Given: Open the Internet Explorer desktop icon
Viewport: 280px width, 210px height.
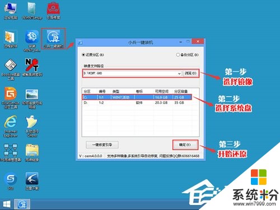Looking at the screenshot, I should [x=11, y=127].
